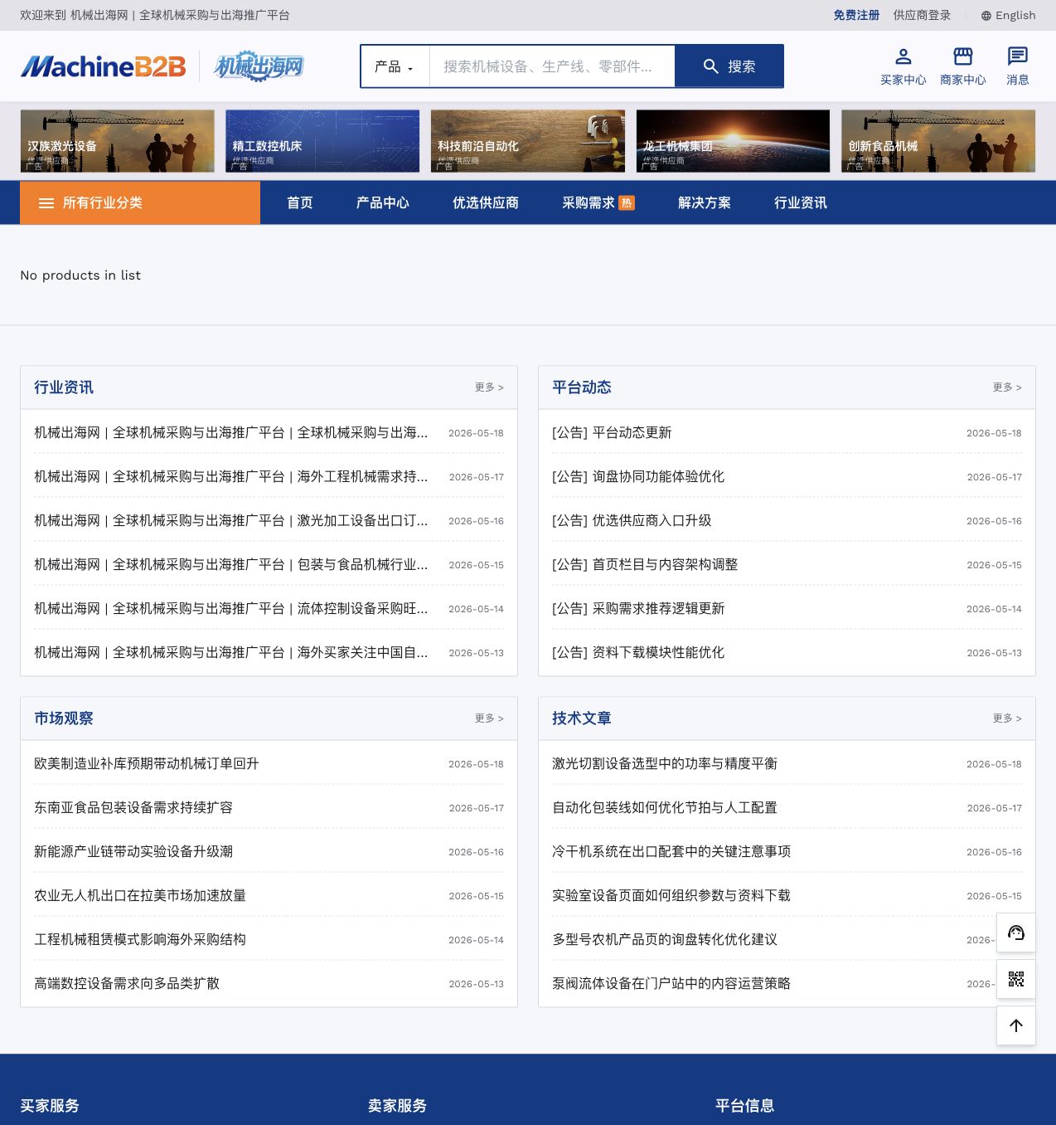The height and width of the screenshot is (1125, 1056).
Task: Open industry news item ending 海外买家关注中国自…
Action: click(231, 653)
